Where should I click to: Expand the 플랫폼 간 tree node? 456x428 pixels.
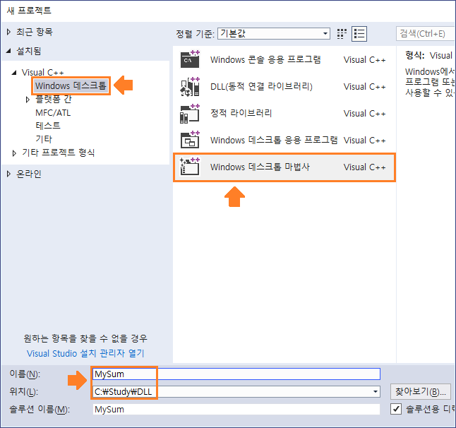28,100
